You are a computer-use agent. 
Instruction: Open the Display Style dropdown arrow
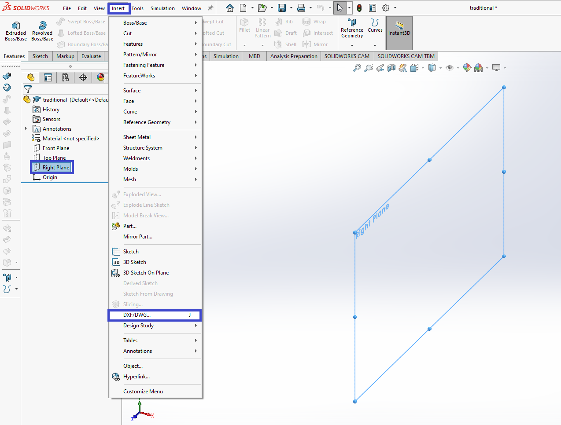coord(441,68)
